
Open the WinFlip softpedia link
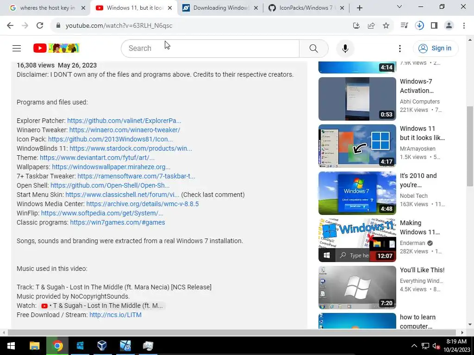pos(102,213)
